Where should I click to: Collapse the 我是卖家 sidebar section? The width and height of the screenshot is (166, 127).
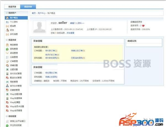tap(7, 40)
